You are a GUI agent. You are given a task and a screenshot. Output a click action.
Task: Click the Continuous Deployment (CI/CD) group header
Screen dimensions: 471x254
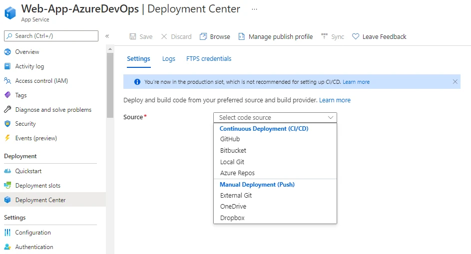[264, 129]
